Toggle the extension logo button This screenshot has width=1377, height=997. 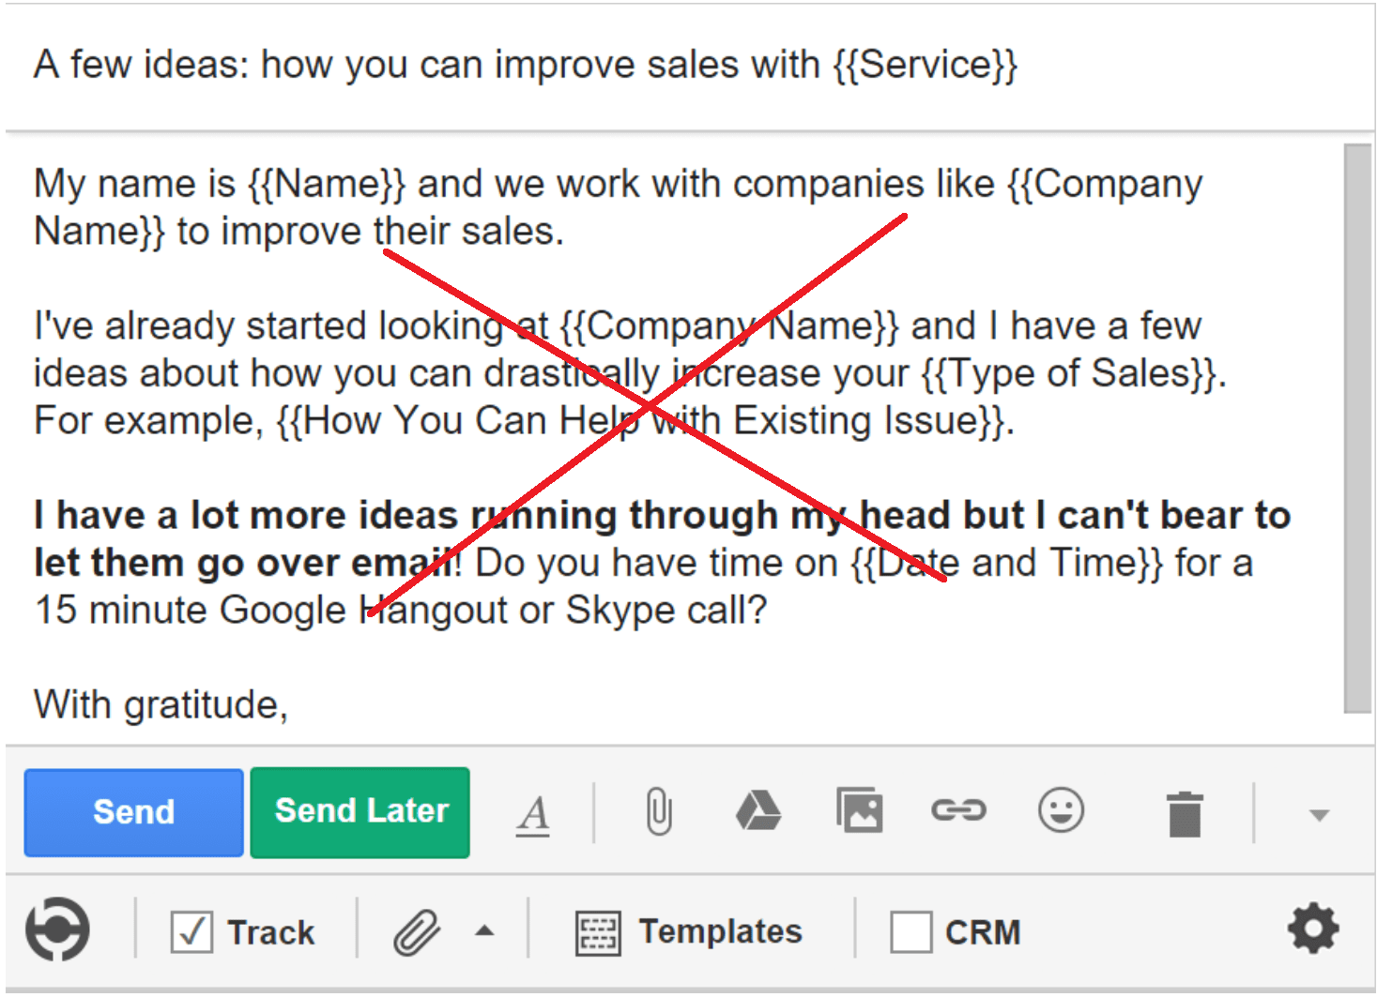tap(57, 929)
